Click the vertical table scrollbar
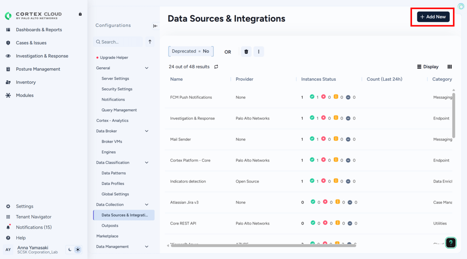467x259 pixels. click(454, 115)
